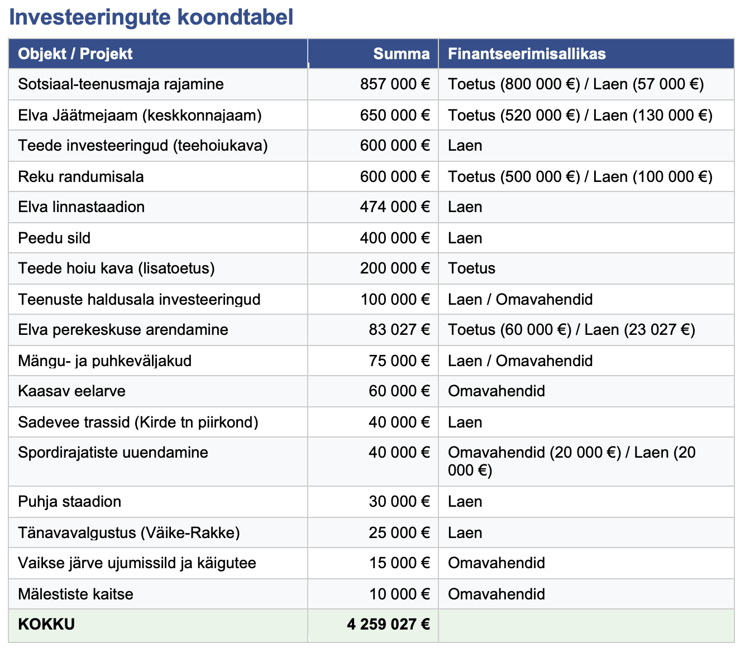Screen dimensions: 745x653
Task: Select the "Finantseerimisallikas" column header
Action: 527,54
